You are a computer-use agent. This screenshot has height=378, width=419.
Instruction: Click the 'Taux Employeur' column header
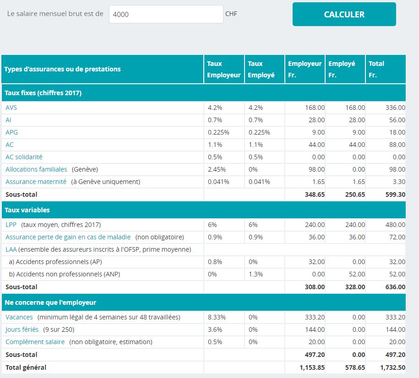(x=224, y=69)
